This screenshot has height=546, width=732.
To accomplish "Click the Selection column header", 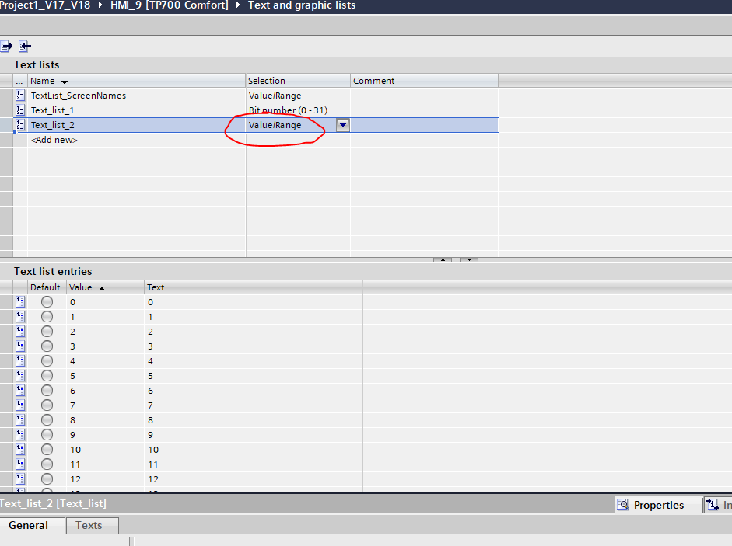I will [x=298, y=81].
